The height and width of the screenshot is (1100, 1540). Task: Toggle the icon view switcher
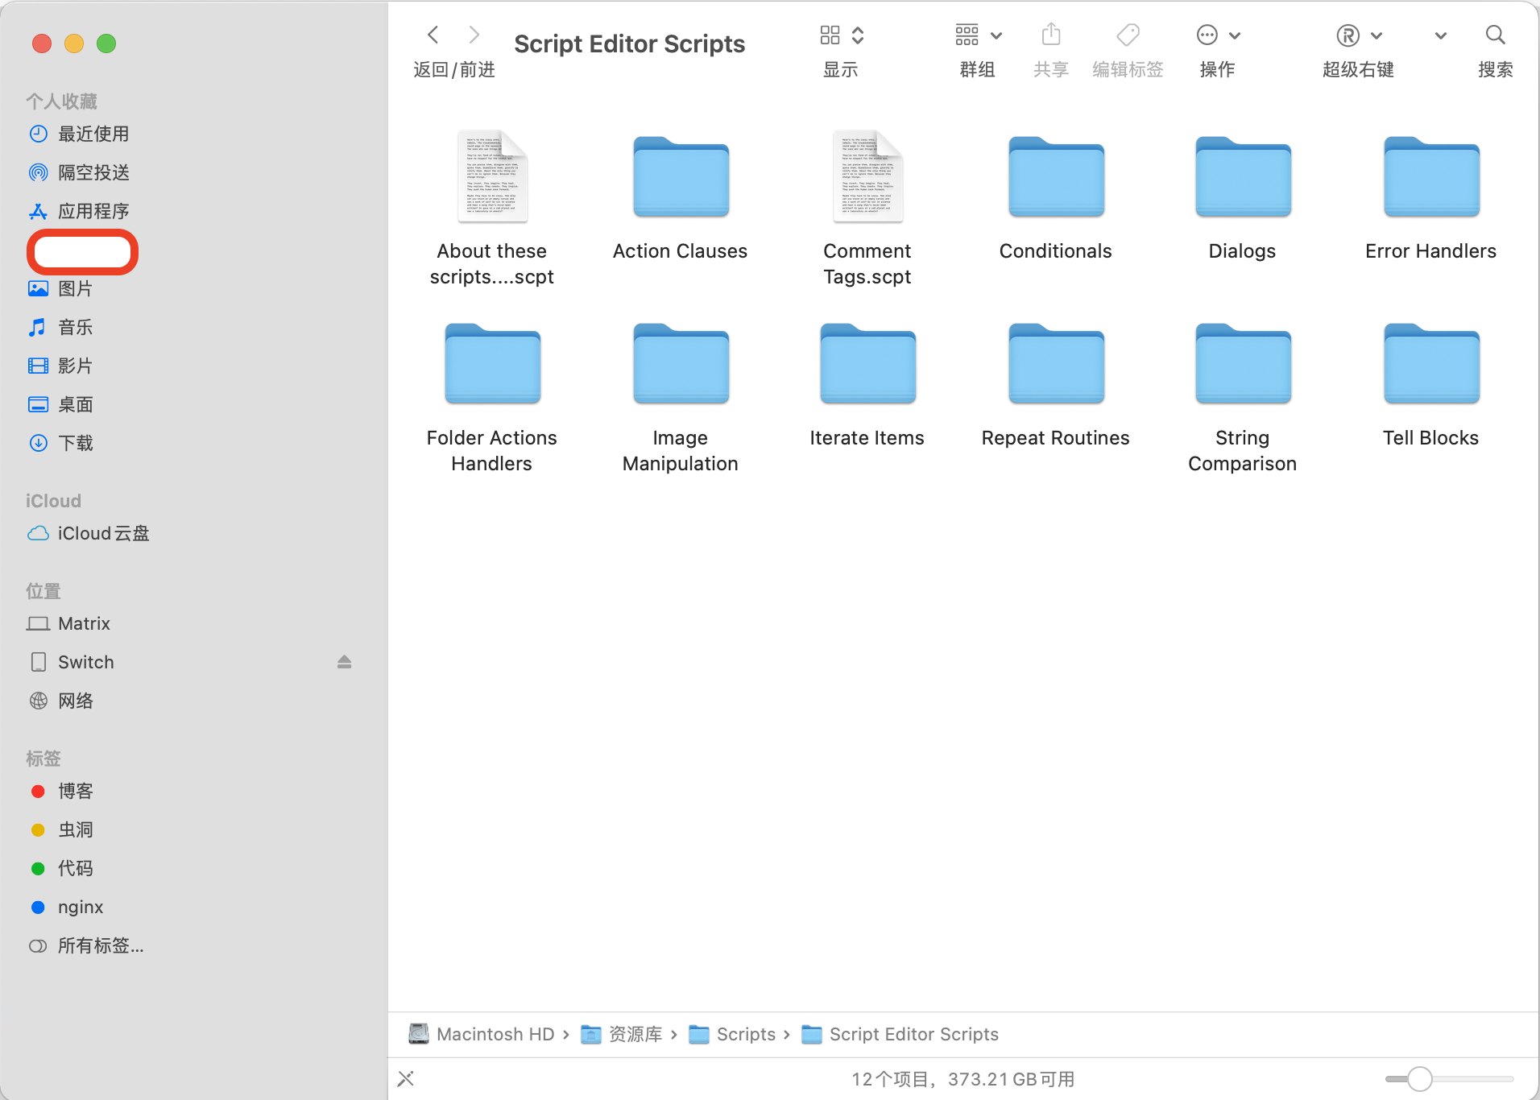841,35
